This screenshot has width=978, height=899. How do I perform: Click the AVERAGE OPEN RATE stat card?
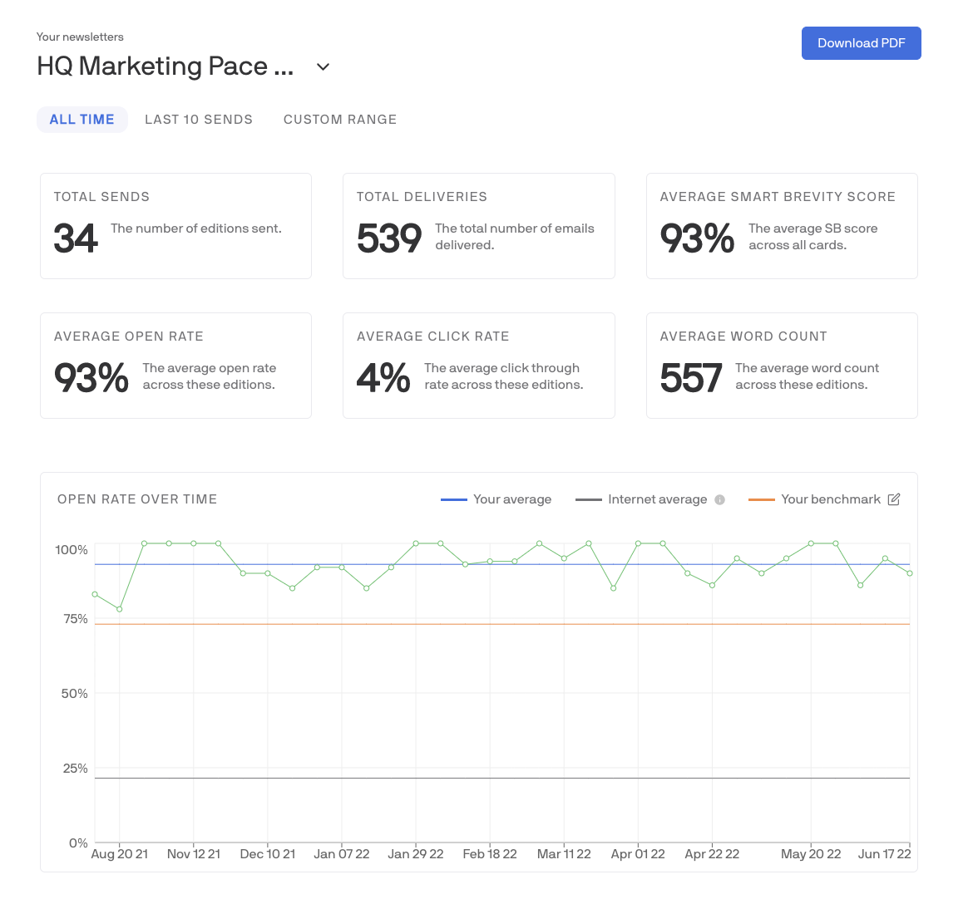[175, 365]
